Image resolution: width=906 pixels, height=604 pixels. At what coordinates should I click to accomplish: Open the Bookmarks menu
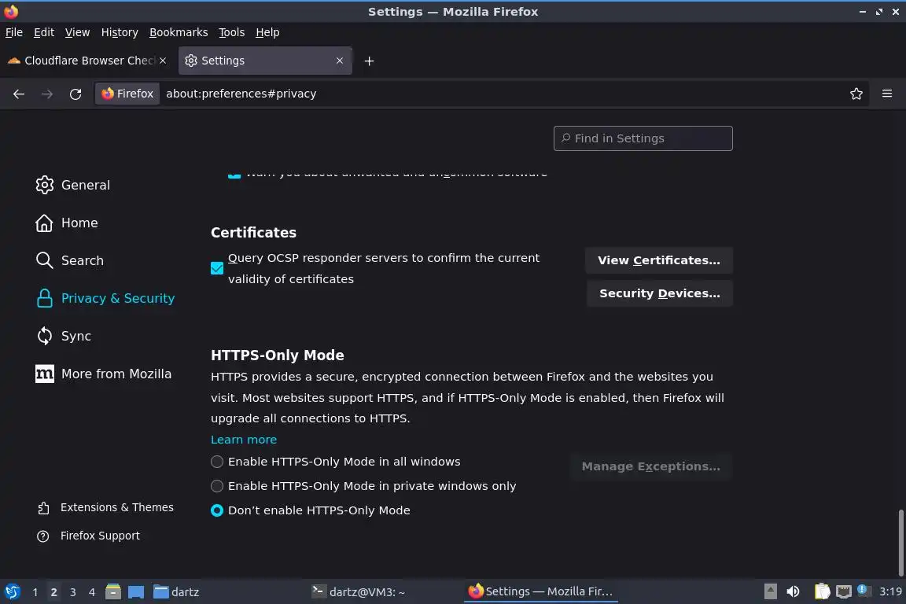(x=179, y=32)
